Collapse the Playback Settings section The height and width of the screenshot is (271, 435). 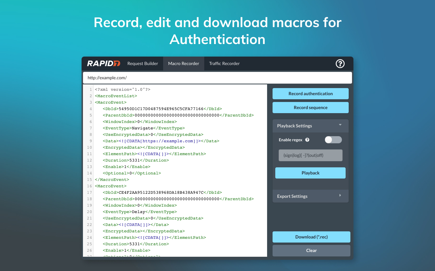point(340,126)
